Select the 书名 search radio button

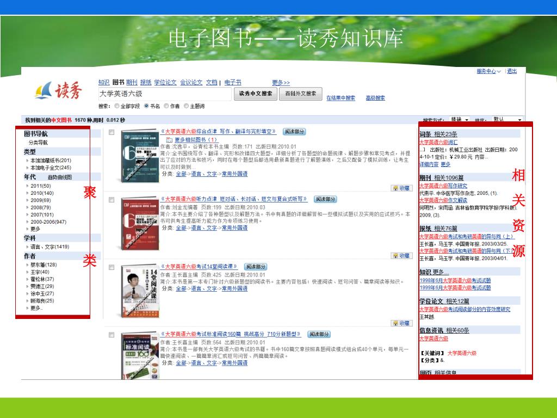(x=146, y=106)
